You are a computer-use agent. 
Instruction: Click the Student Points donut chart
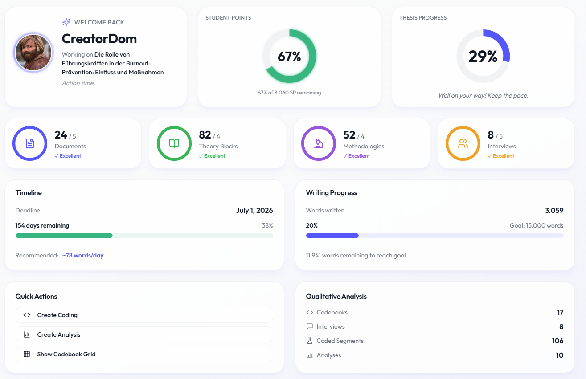click(x=290, y=56)
